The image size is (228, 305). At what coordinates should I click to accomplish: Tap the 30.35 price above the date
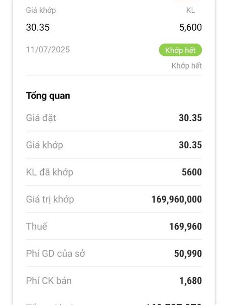[x=38, y=27]
